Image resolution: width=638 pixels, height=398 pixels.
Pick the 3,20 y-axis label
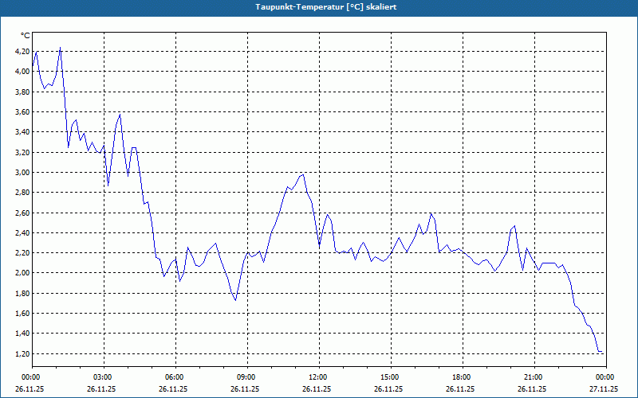[23, 152]
